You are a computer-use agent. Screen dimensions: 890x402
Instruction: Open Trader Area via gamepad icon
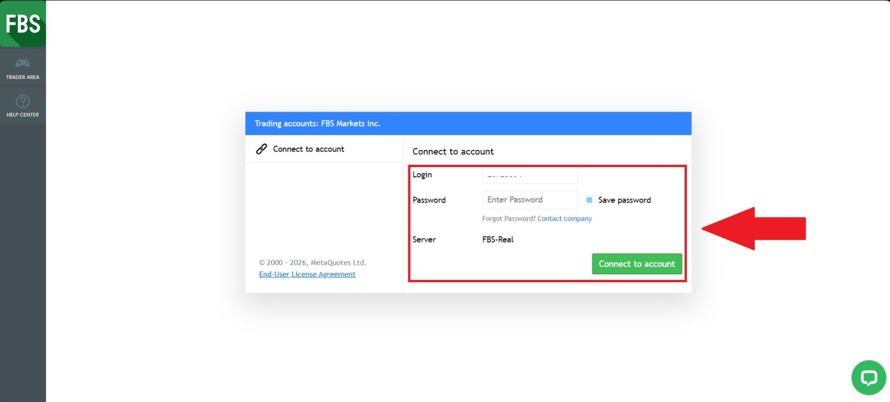(23, 63)
